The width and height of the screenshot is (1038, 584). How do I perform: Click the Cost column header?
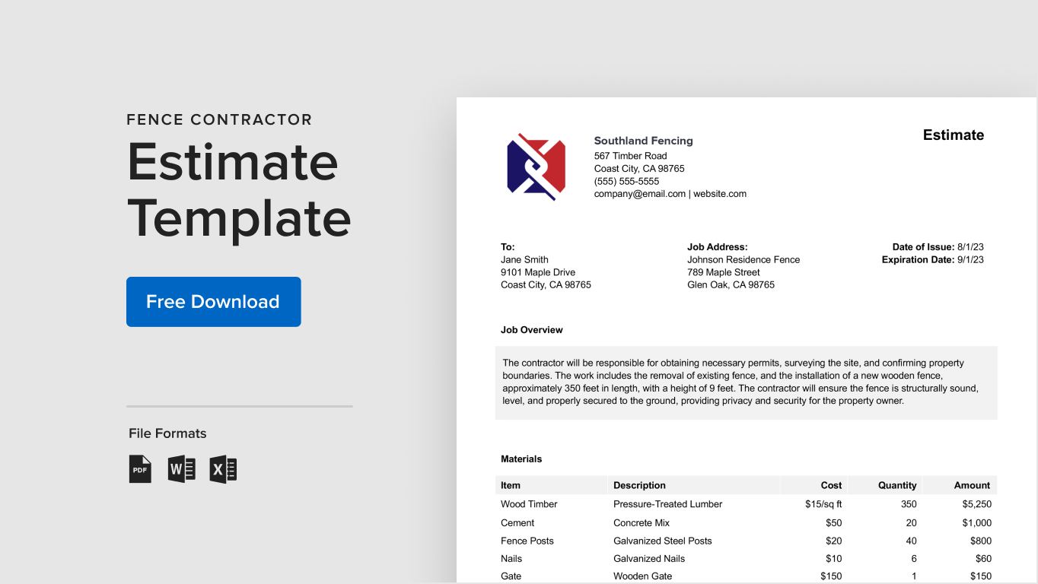click(831, 485)
